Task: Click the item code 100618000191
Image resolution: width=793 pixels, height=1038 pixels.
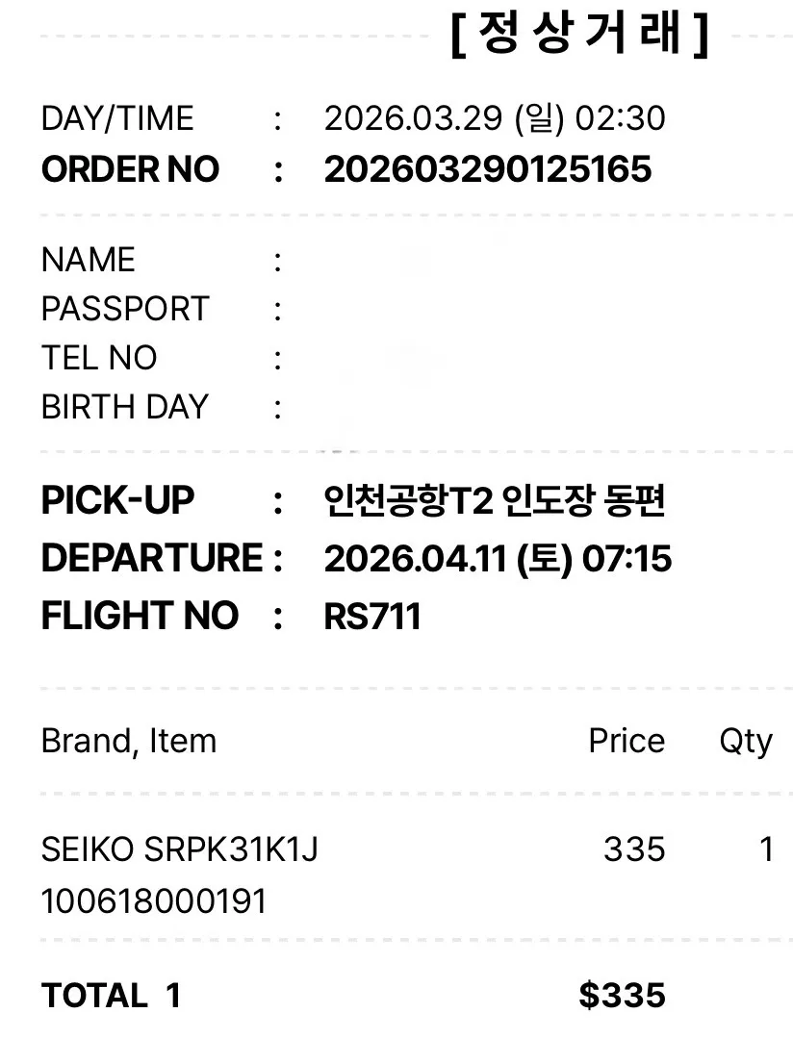Action: pos(154,901)
